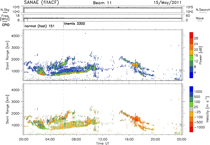The image size is (210, 145).
Task: Click the Velocity [m s⁻¹] colorbar title
Action: coord(207,109)
